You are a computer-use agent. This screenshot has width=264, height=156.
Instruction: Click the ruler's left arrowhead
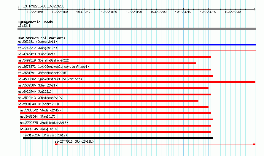point(18,10)
